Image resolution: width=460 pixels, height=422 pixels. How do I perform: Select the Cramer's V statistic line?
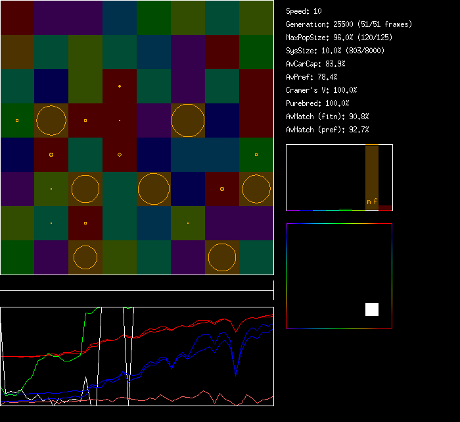(321, 90)
